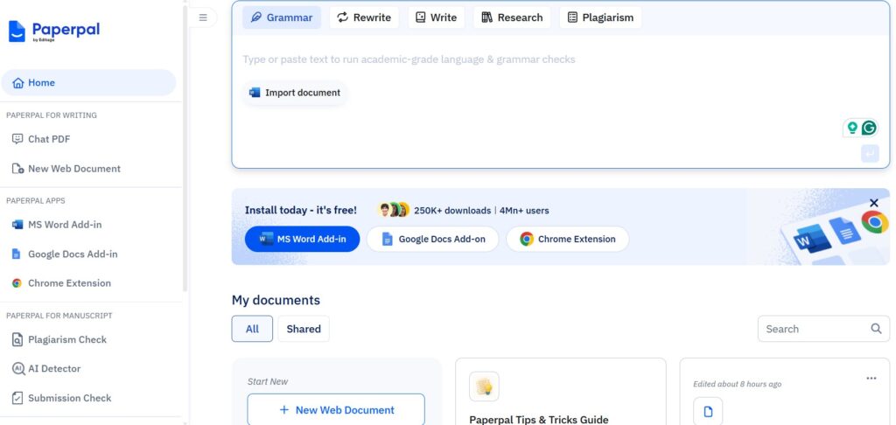Click the green lightbulb suggestion icon
This screenshot has height=425, width=896.
tap(852, 128)
